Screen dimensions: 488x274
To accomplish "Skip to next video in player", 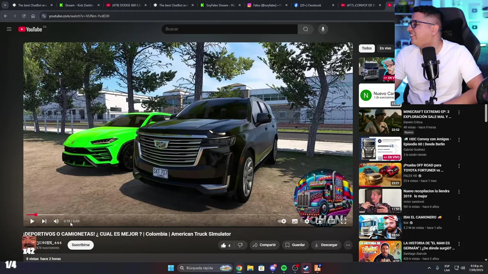I will 44,221.
